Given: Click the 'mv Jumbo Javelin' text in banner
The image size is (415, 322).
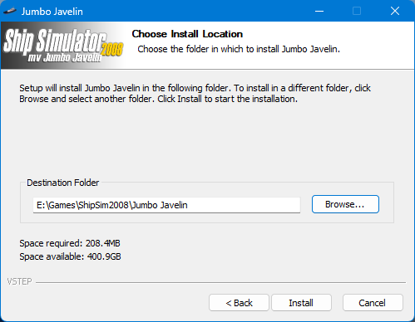Looking at the screenshot, I should coord(65,57).
